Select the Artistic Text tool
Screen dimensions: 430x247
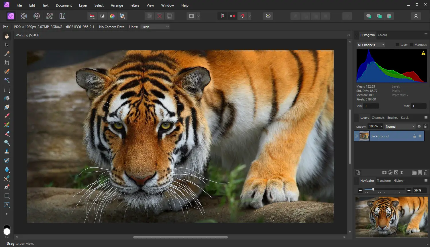coord(7,205)
